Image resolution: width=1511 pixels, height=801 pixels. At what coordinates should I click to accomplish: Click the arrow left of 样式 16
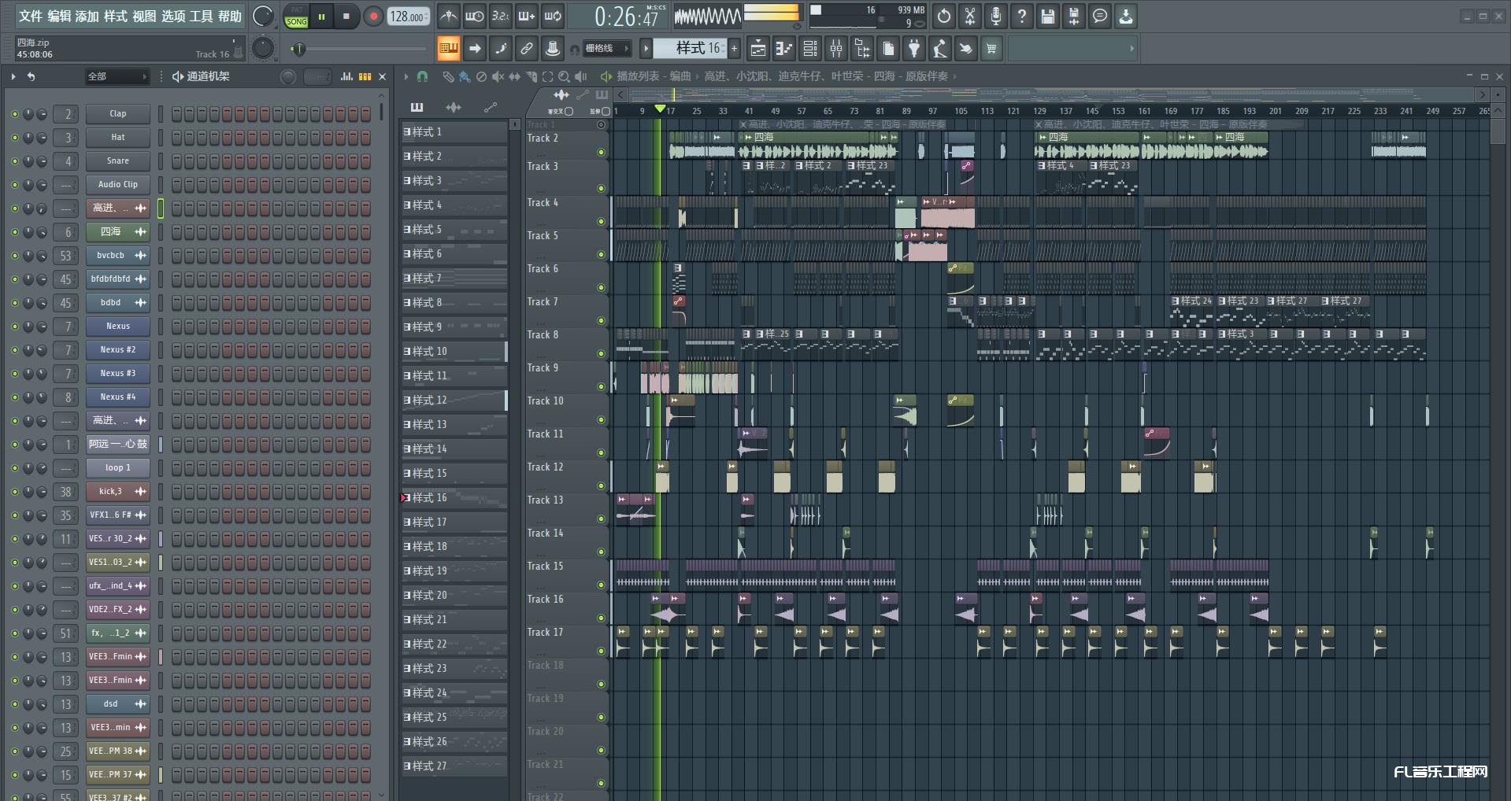(x=646, y=49)
